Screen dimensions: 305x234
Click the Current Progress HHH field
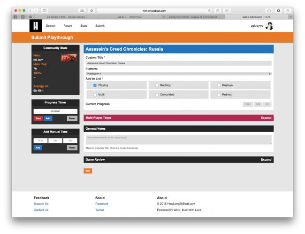248,104
